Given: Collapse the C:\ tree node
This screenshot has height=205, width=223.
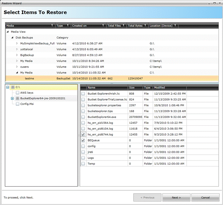Looking at the screenshot, I should (x=8, y=87).
